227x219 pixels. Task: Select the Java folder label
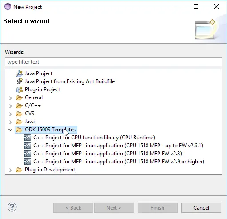30,122
